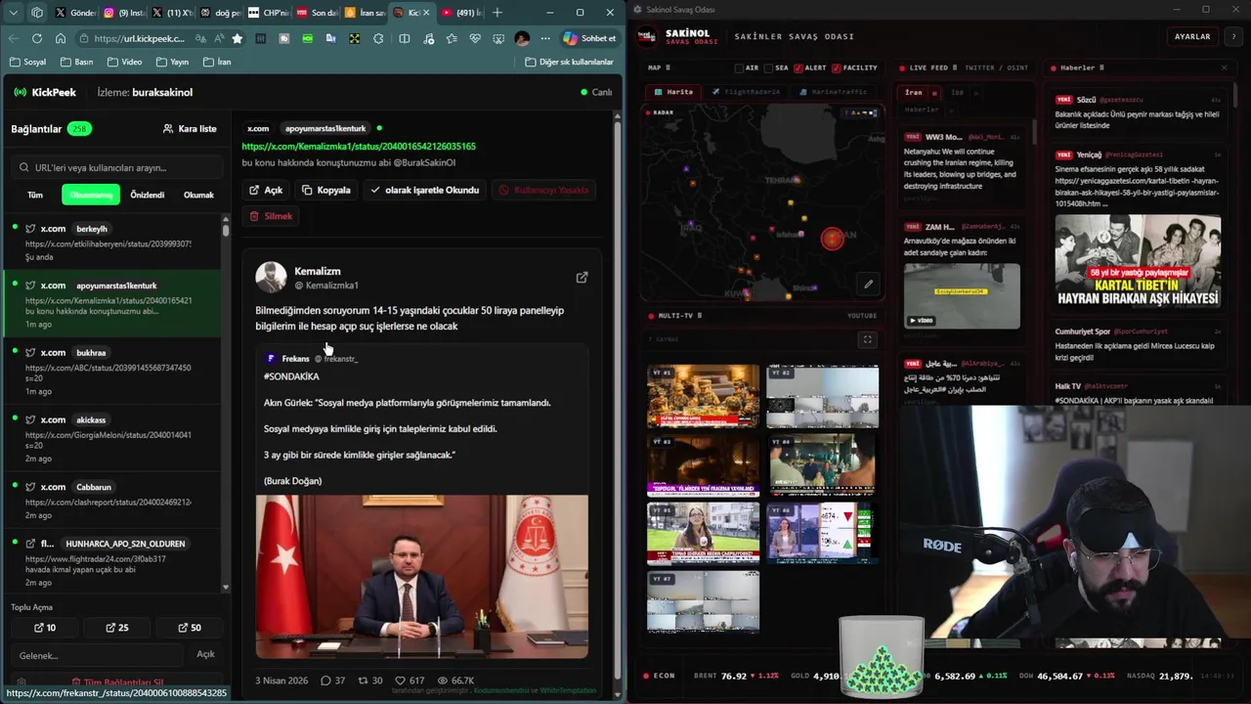Add a new browser tab

497,13
